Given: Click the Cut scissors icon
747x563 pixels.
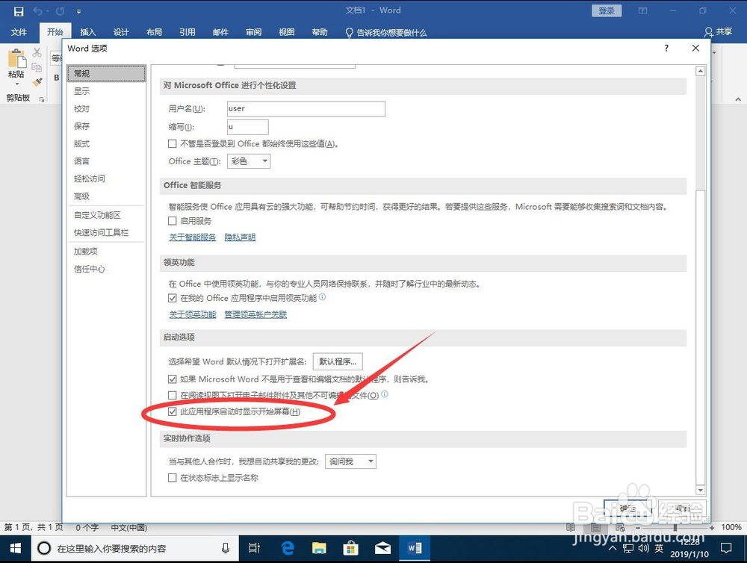Looking at the screenshot, I should click(x=37, y=52).
